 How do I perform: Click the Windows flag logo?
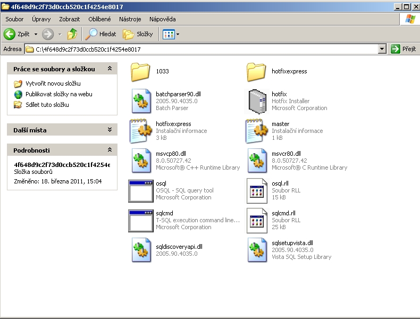410,19
